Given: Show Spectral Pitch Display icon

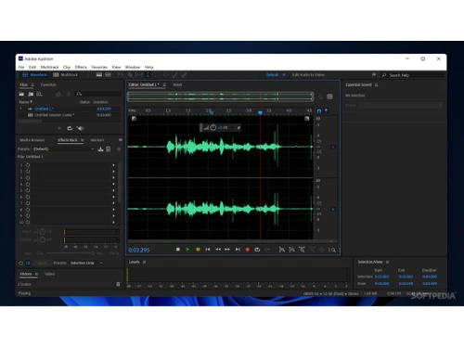Looking at the screenshot, I should (108, 75).
